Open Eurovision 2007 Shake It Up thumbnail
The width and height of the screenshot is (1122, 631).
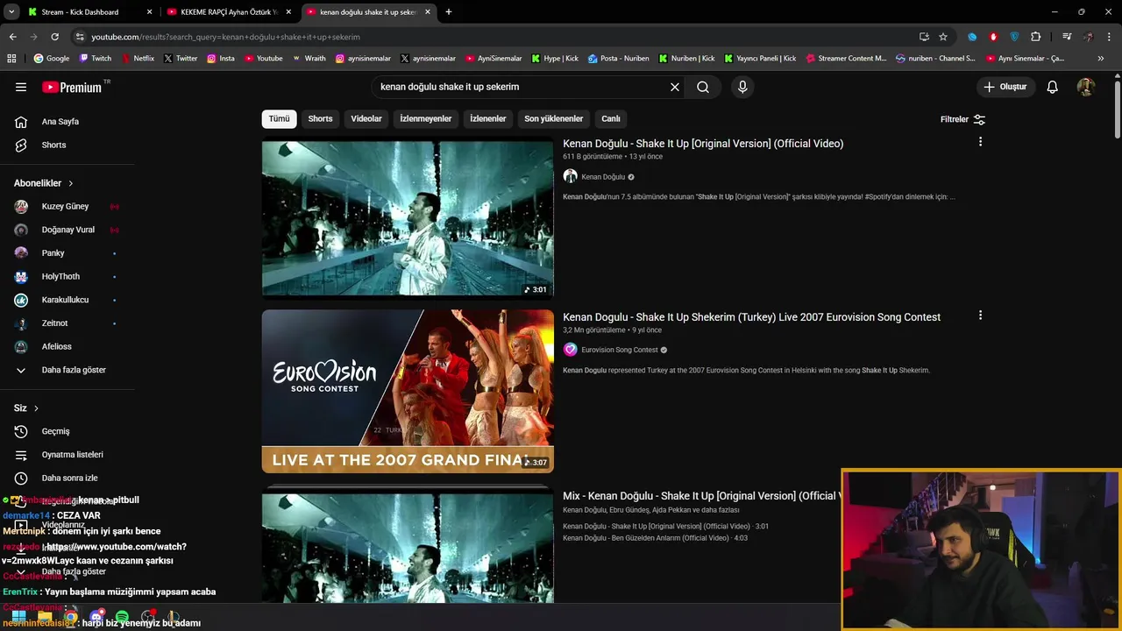[x=408, y=391]
